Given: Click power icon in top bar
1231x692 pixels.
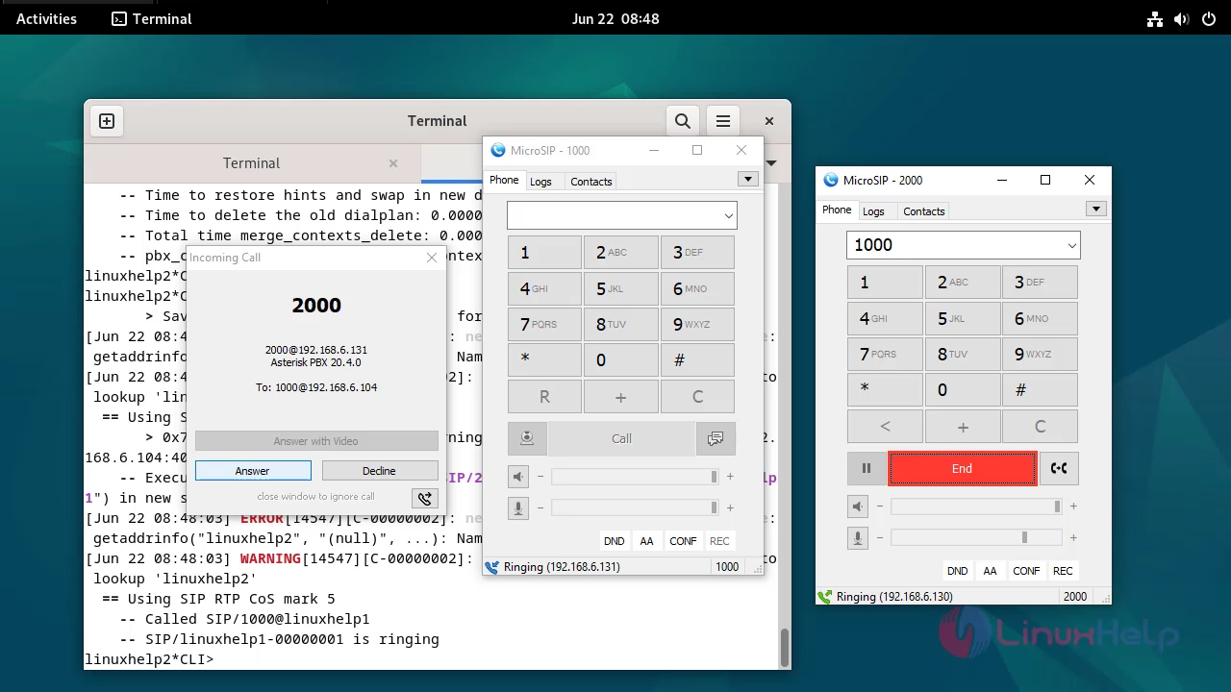Looking at the screenshot, I should click(1208, 18).
